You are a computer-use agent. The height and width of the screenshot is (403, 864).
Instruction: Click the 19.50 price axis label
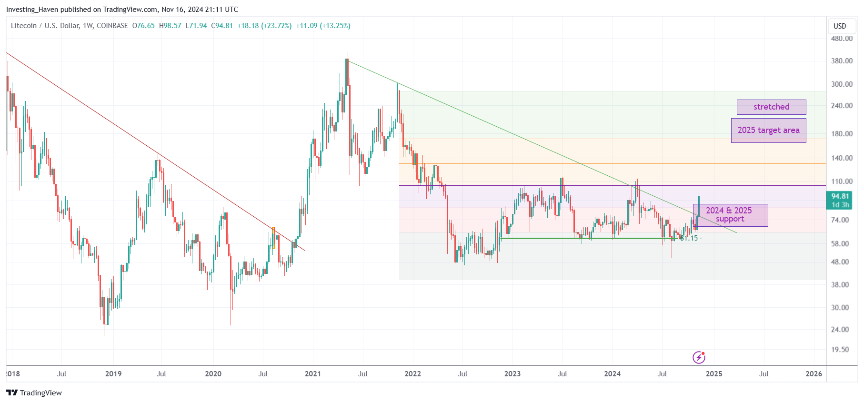840,350
